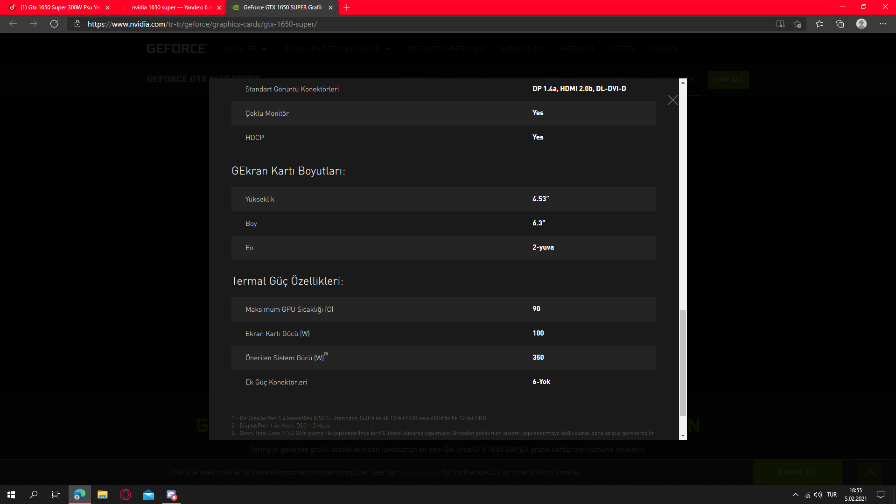This screenshot has width=896, height=504.
Task: Select the GeForce GTX 1650 SUPER Grafik tab
Action: pyautogui.click(x=282, y=7)
